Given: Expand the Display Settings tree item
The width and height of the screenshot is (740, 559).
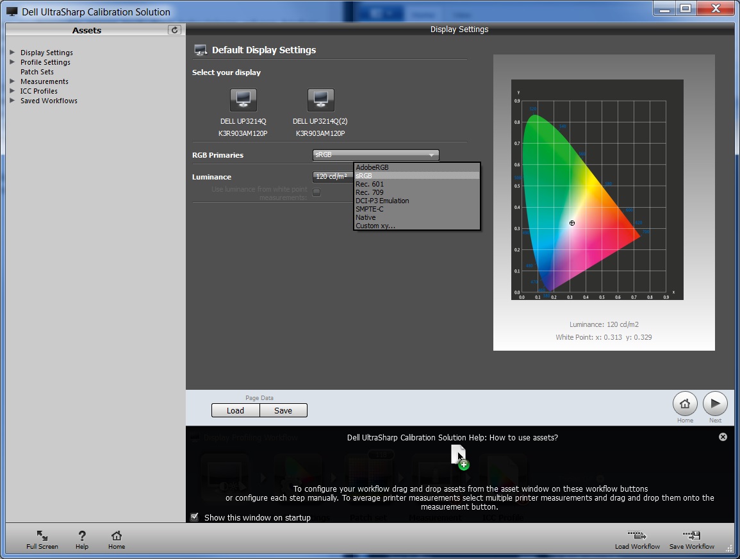Looking at the screenshot, I should pos(13,53).
